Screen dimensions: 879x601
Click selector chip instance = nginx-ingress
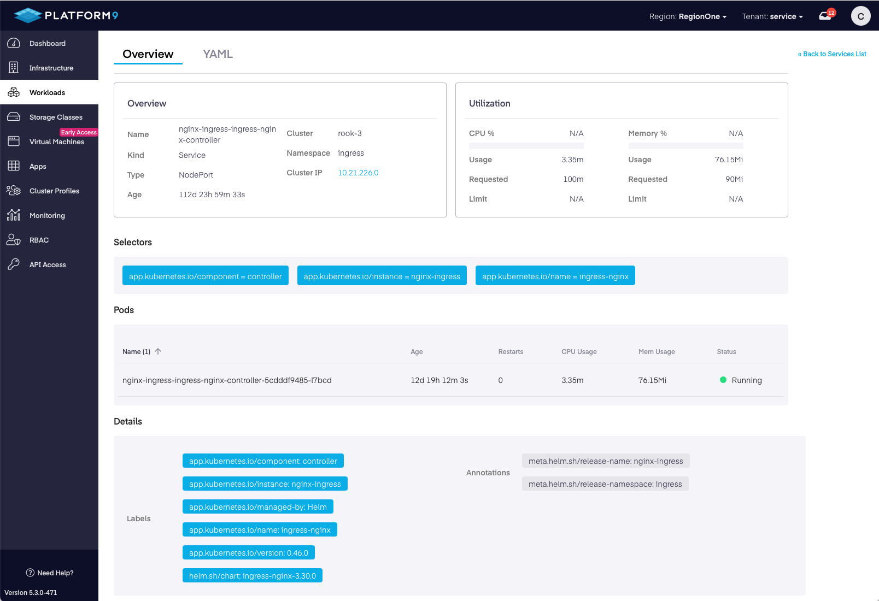click(x=382, y=276)
